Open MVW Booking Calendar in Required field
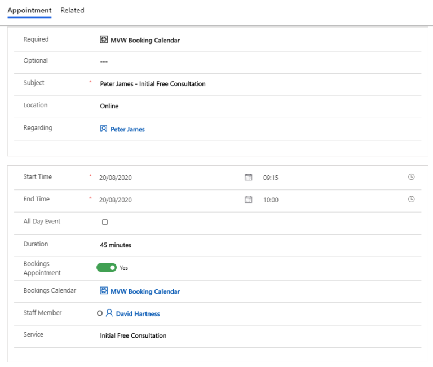 click(145, 41)
